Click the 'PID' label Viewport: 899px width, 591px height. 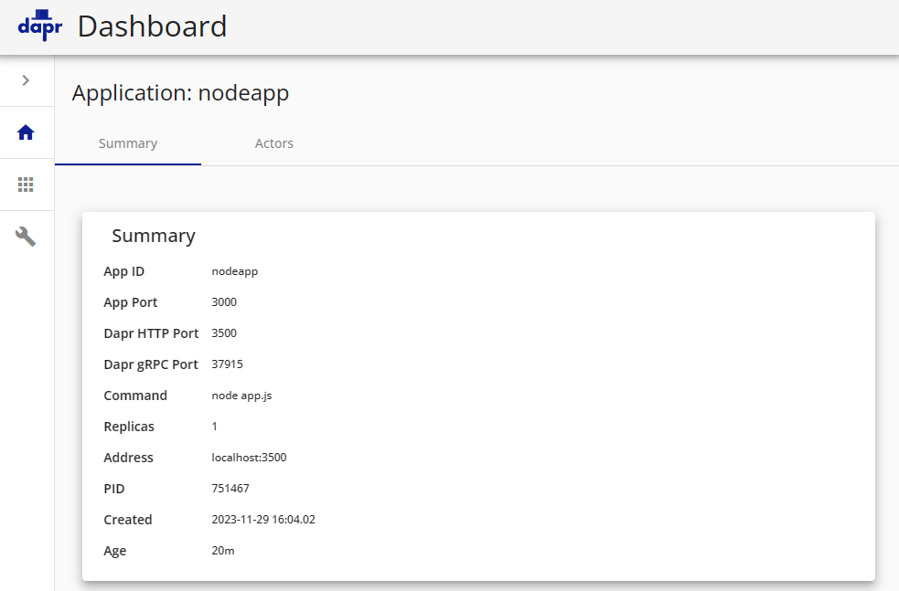tap(114, 489)
